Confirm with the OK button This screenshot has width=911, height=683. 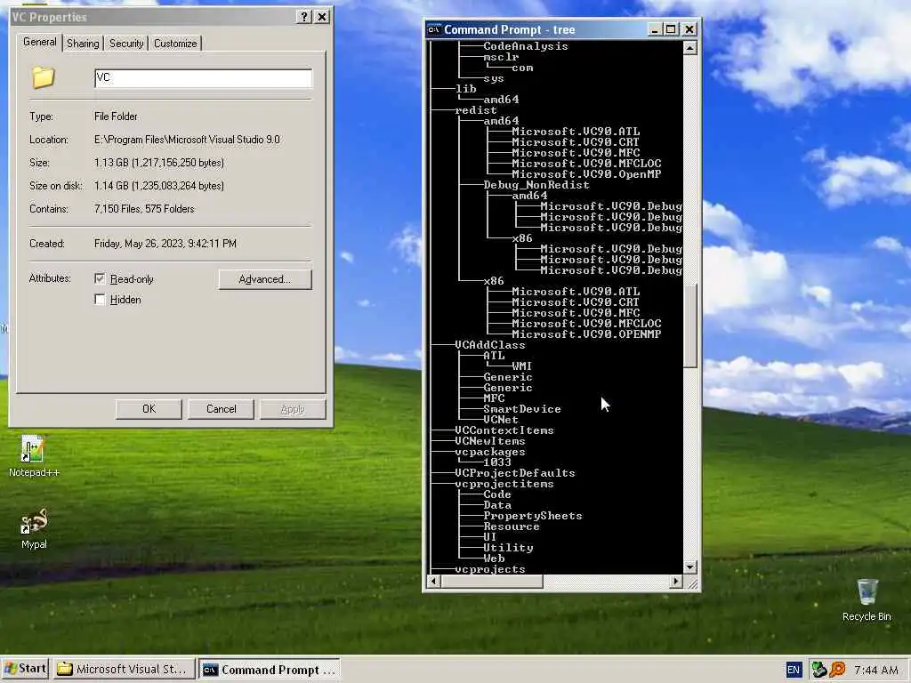[x=149, y=409]
